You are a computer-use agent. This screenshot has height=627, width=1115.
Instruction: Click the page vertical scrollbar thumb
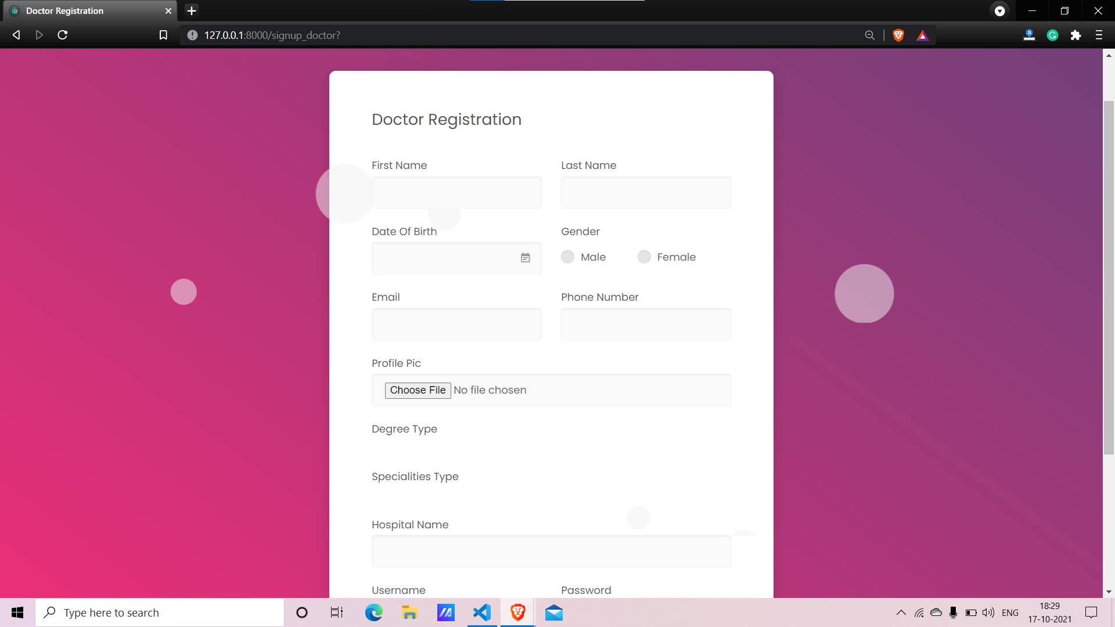pos(1109,278)
